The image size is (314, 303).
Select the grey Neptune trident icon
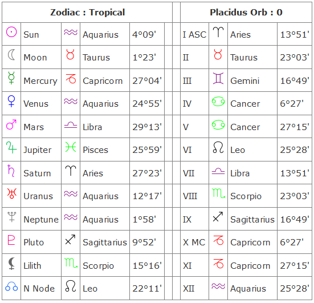click(x=11, y=217)
